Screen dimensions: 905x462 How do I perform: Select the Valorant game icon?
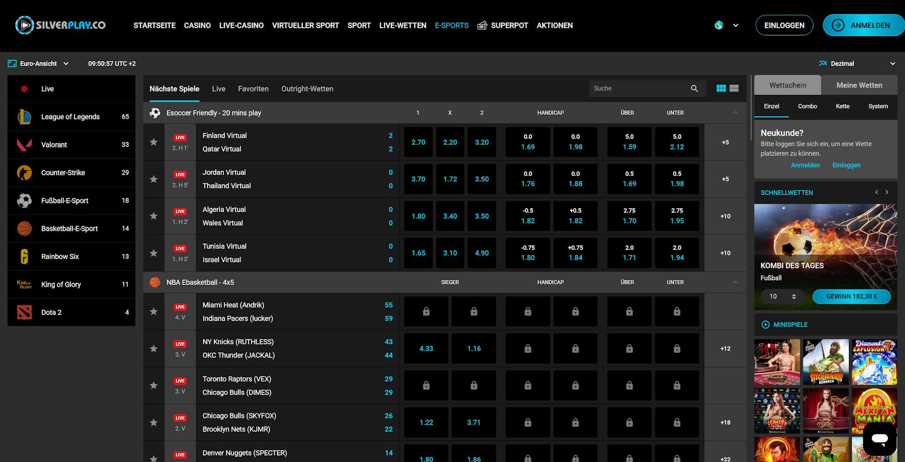click(x=24, y=145)
